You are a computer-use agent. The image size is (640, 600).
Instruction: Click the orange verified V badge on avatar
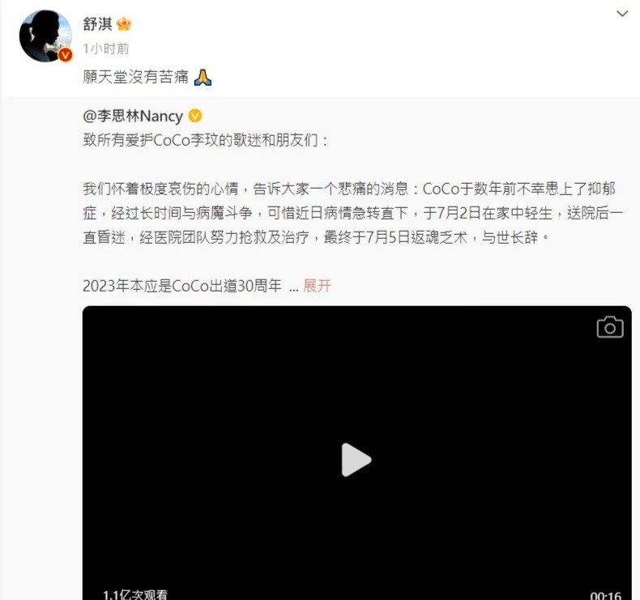tap(65, 55)
